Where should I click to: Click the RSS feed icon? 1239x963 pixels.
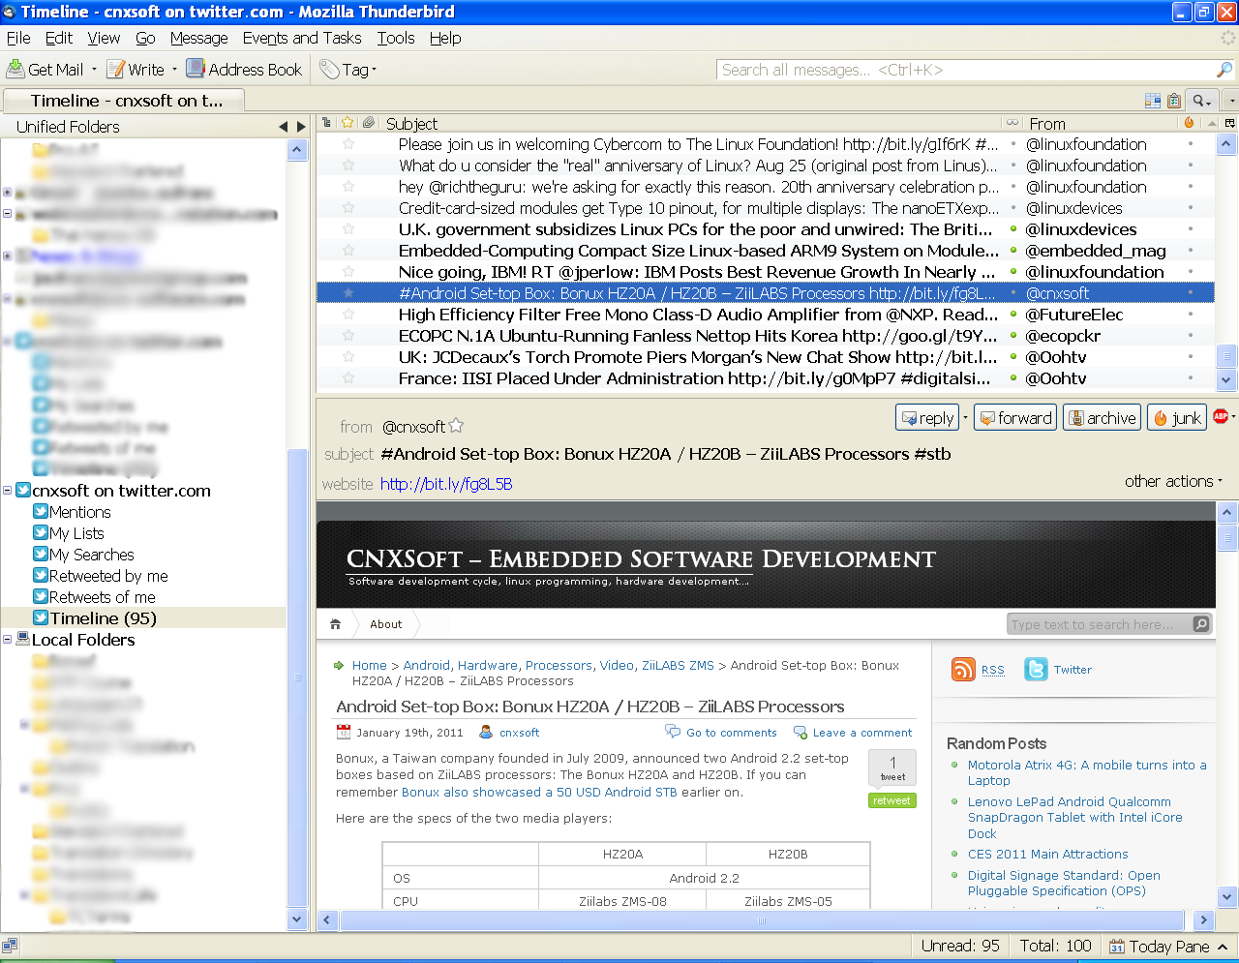click(x=963, y=669)
